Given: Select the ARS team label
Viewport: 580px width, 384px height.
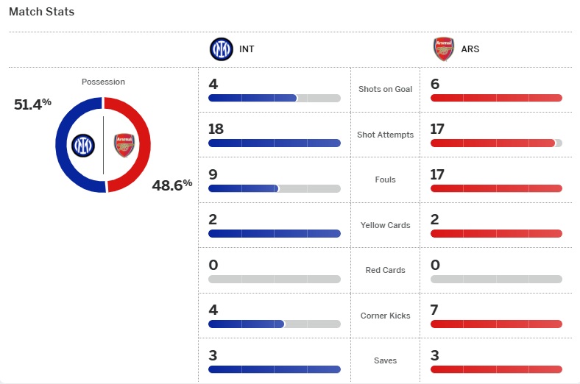Looking at the screenshot, I should tap(470, 50).
